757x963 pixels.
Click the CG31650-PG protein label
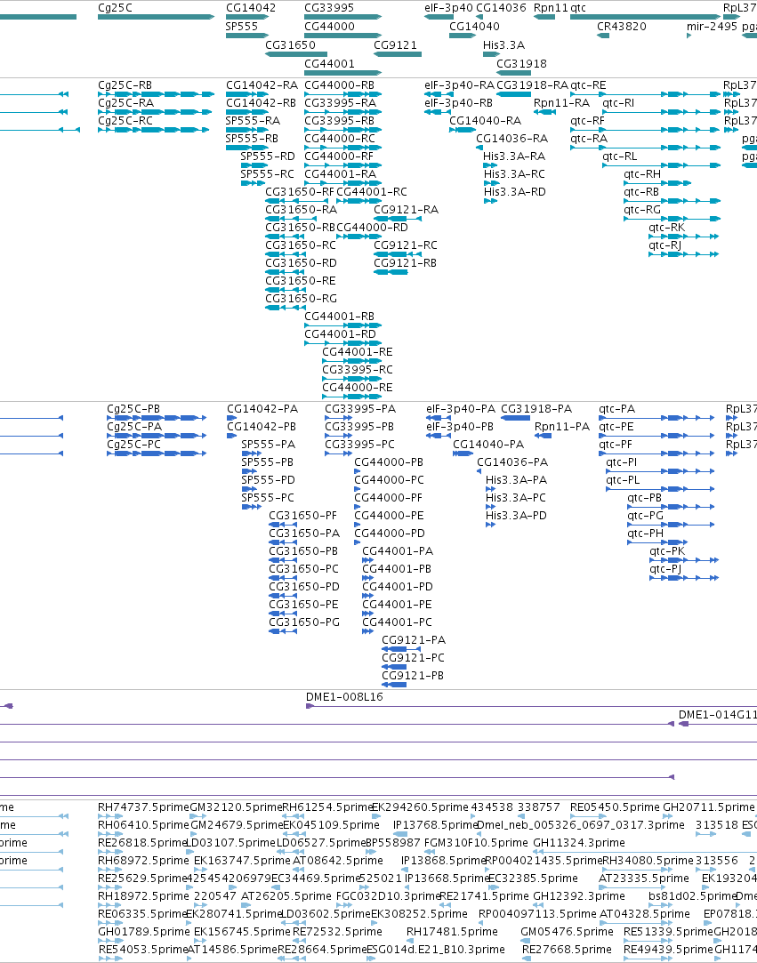[304, 622]
